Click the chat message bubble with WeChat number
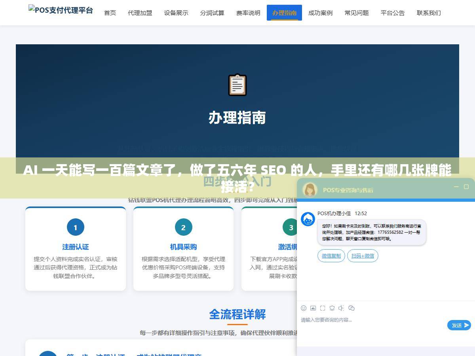 pos(372,232)
